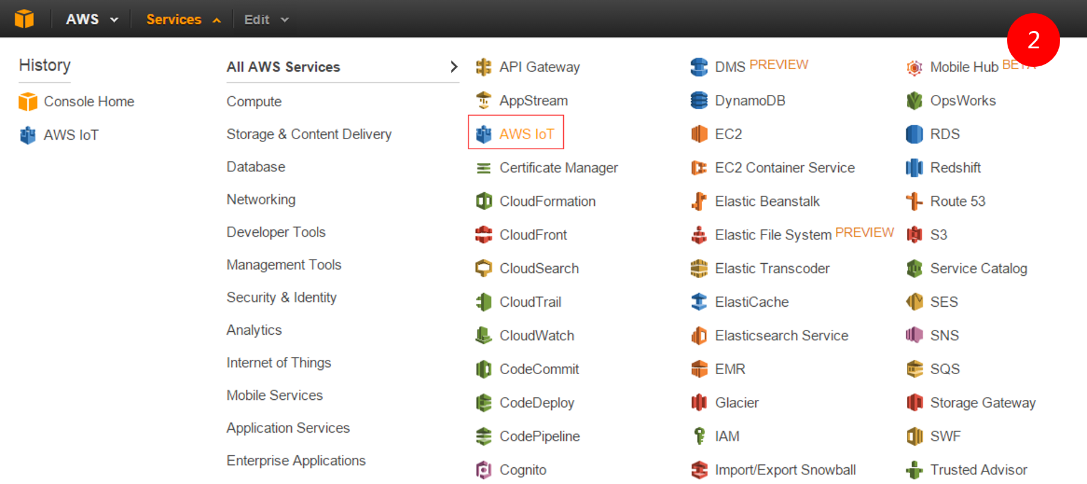Select the Networking category
The height and width of the screenshot is (484, 1087).
[x=261, y=199]
